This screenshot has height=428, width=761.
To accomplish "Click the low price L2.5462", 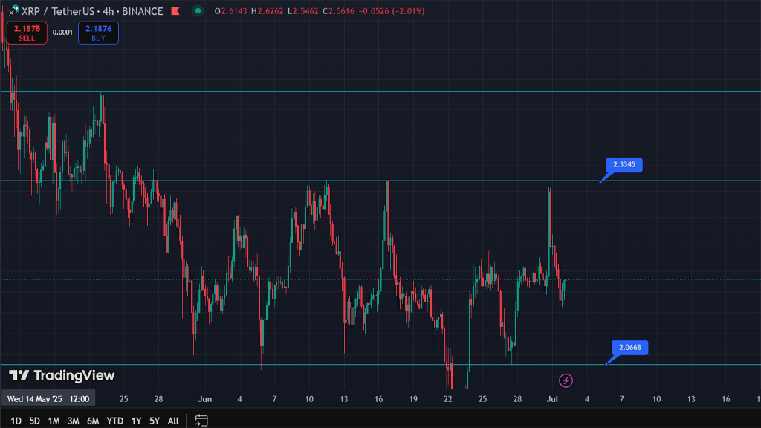I will (x=304, y=11).
